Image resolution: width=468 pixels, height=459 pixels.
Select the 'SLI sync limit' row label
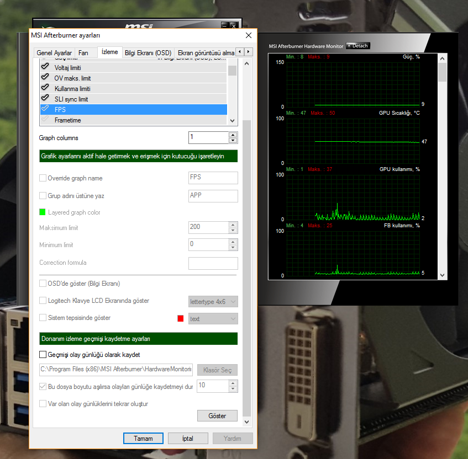click(71, 99)
